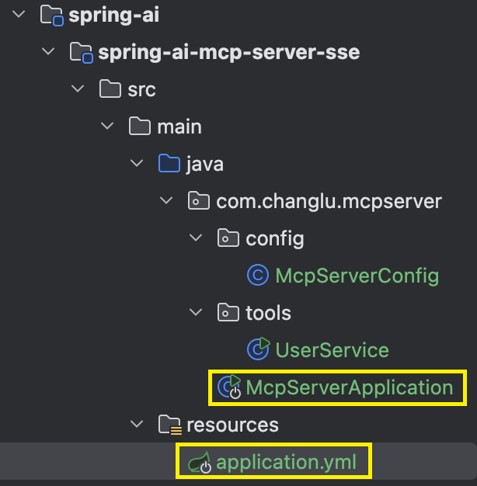Collapse the com.changlu.mcpserver package chevron
This screenshot has width=477, height=486.
(x=166, y=200)
